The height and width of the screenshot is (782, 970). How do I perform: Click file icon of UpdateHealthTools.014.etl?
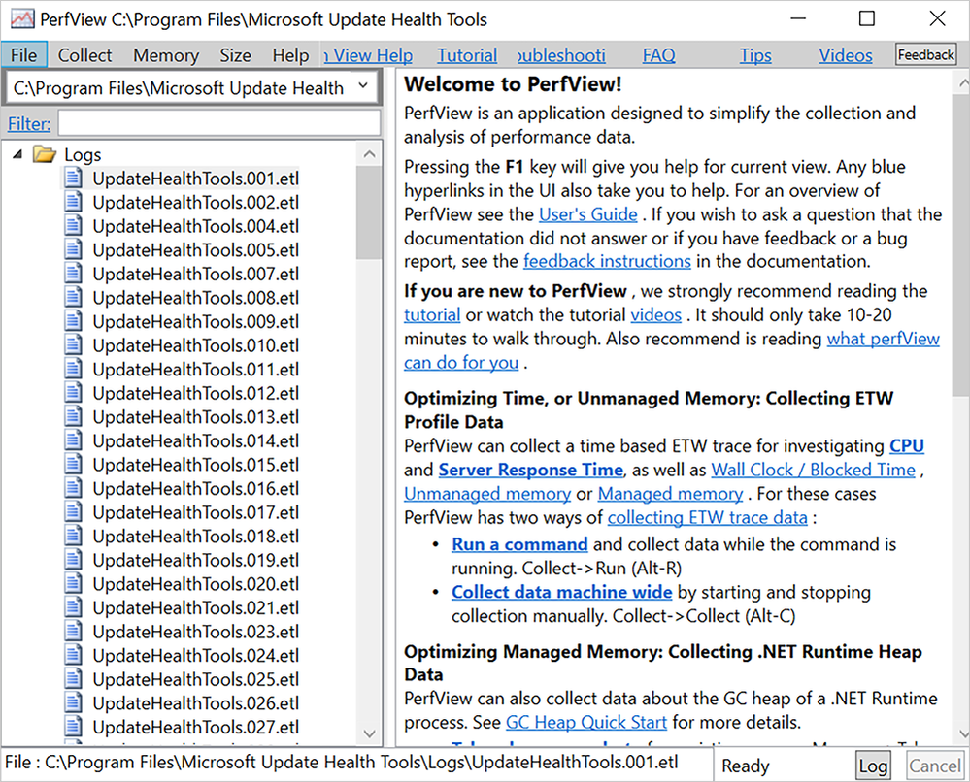(x=74, y=440)
